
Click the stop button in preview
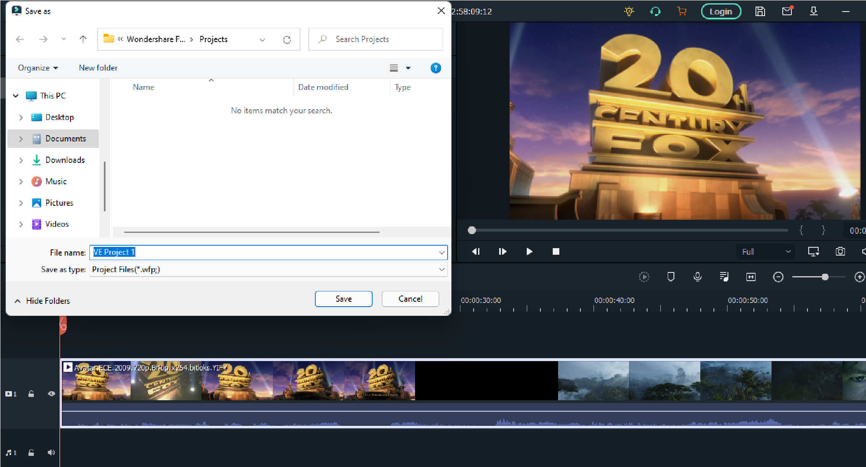556,251
